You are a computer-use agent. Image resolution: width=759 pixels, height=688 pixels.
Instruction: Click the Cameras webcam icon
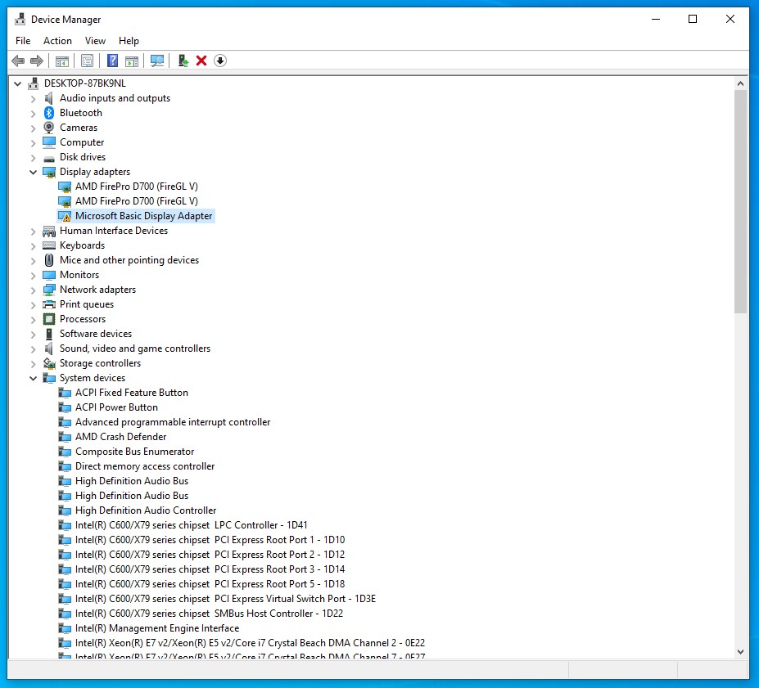[x=49, y=127]
